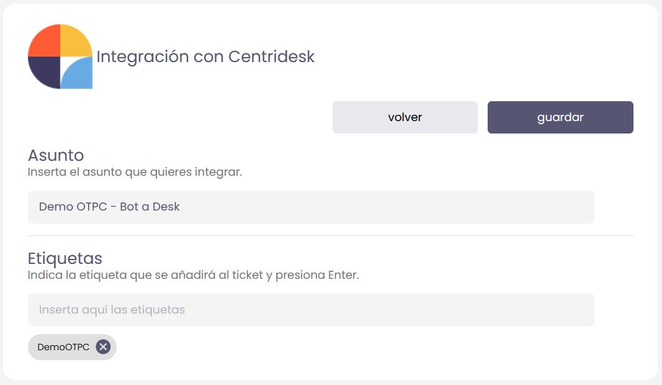Click the 'Inserta el asunto que quieres integrar' hint
Viewport: 662px width, 385px height.
click(x=135, y=172)
